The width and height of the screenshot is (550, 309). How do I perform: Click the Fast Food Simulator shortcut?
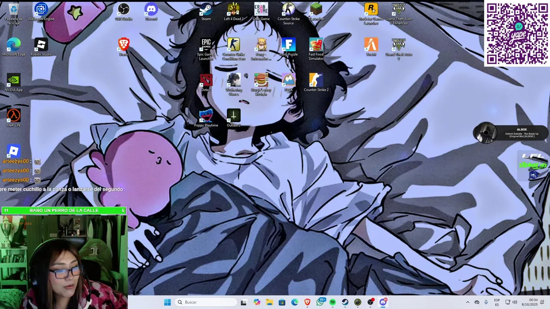tap(316, 49)
